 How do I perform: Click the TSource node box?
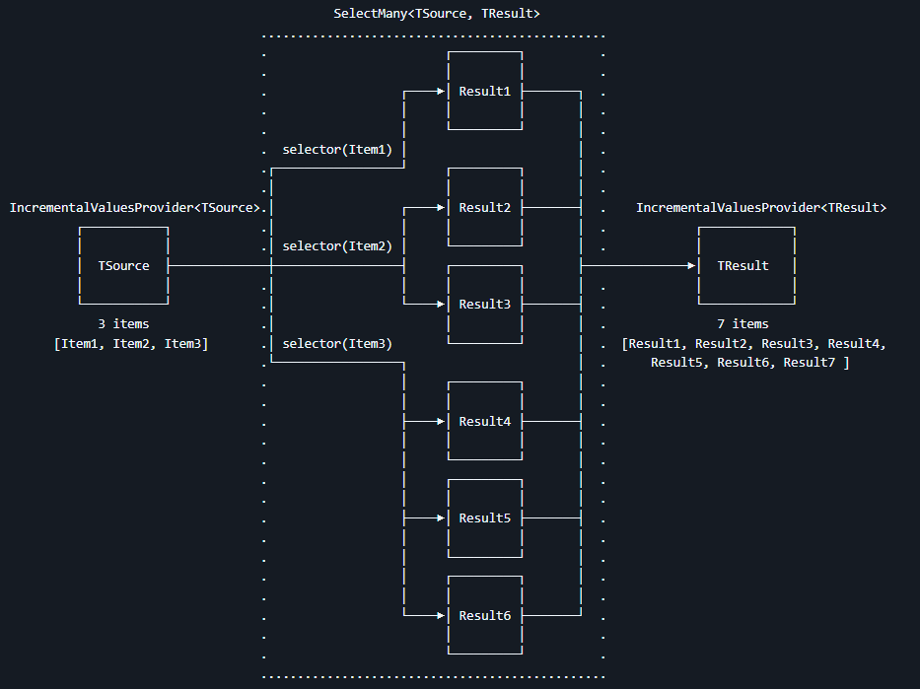tap(123, 265)
